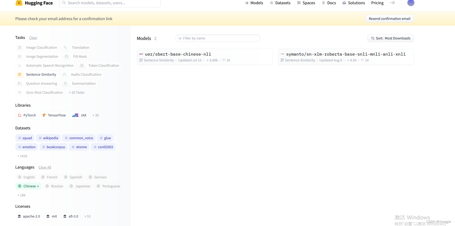455x226 pixels.
Task: Deselect the Sentence Similarity task filter
Action: click(37, 75)
